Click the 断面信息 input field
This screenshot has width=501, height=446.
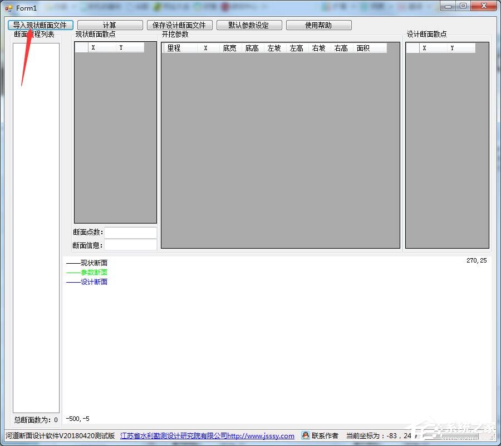[130, 245]
